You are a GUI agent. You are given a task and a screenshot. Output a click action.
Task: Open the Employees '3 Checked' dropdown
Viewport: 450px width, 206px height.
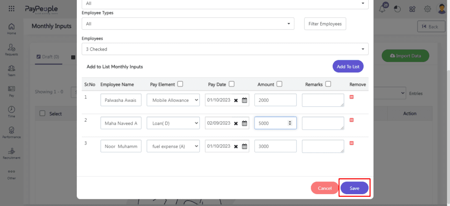pyautogui.click(x=225, y=49)
